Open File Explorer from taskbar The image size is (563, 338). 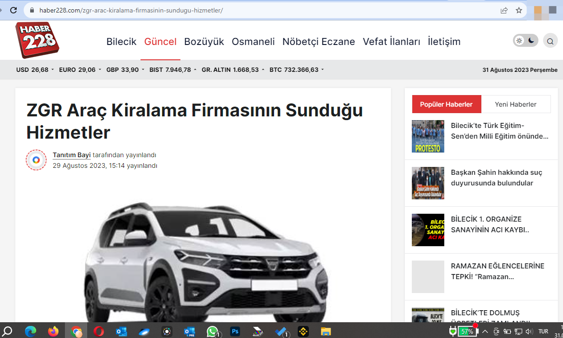326,332
